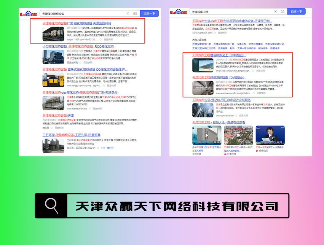Click related search 天津冷库制作厂家

[201, 44]
